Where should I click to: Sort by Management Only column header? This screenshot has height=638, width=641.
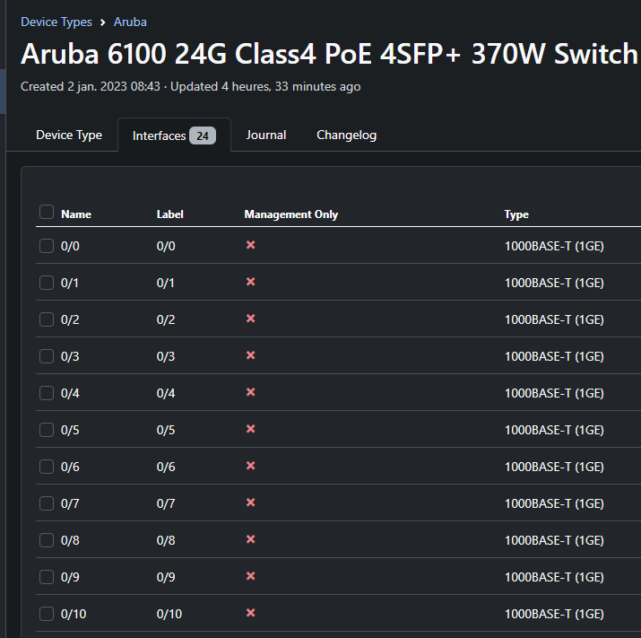coord(291,214)
